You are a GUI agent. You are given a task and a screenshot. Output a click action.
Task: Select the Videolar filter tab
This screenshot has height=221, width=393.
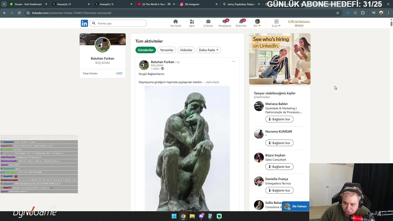tap(186, 50)
